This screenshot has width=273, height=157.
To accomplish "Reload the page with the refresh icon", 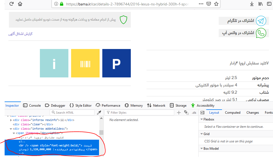I will pos(11,4).
